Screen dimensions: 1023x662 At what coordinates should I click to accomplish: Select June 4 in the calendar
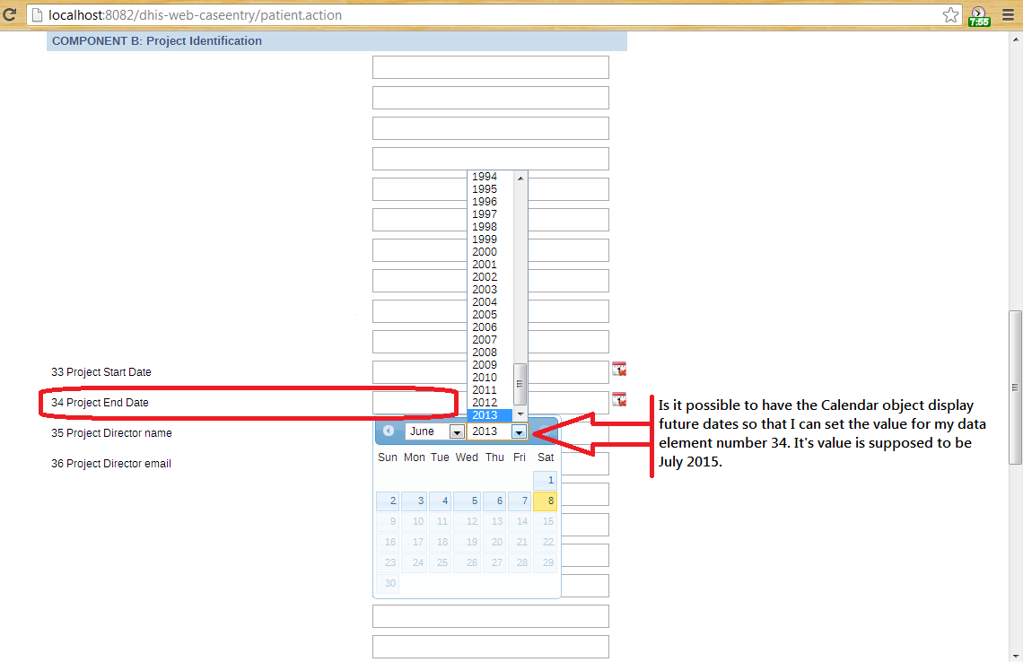(440, 501)
